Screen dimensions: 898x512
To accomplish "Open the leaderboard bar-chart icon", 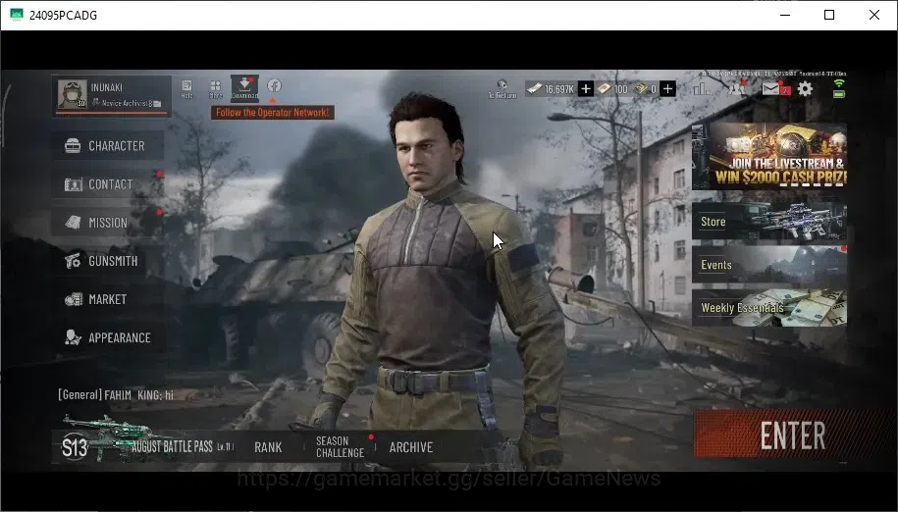I will coord(702,88).
